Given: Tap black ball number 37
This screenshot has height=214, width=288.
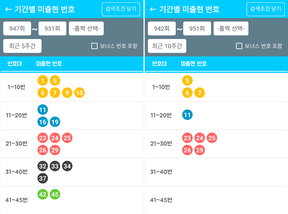Looking at the screenshot, I should [43, 179].
